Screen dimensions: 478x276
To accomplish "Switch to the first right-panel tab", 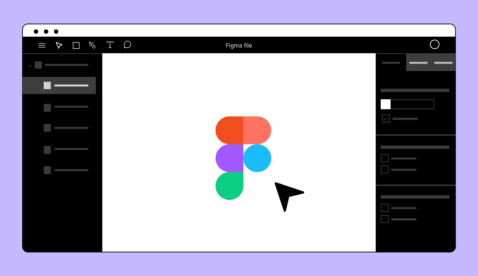I will pyautogui.click(x=391, y=63).
